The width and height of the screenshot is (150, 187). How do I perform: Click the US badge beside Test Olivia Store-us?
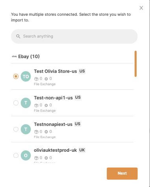[82, 71]
